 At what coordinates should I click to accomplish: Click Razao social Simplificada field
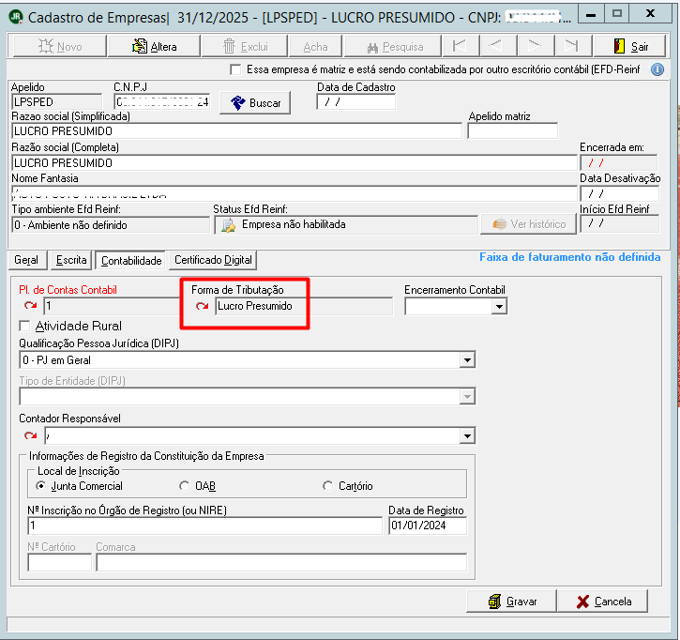pos(236,131)
